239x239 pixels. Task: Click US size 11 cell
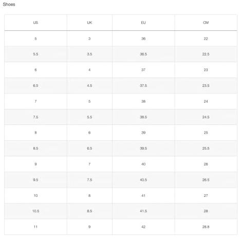tap(35, 227)
